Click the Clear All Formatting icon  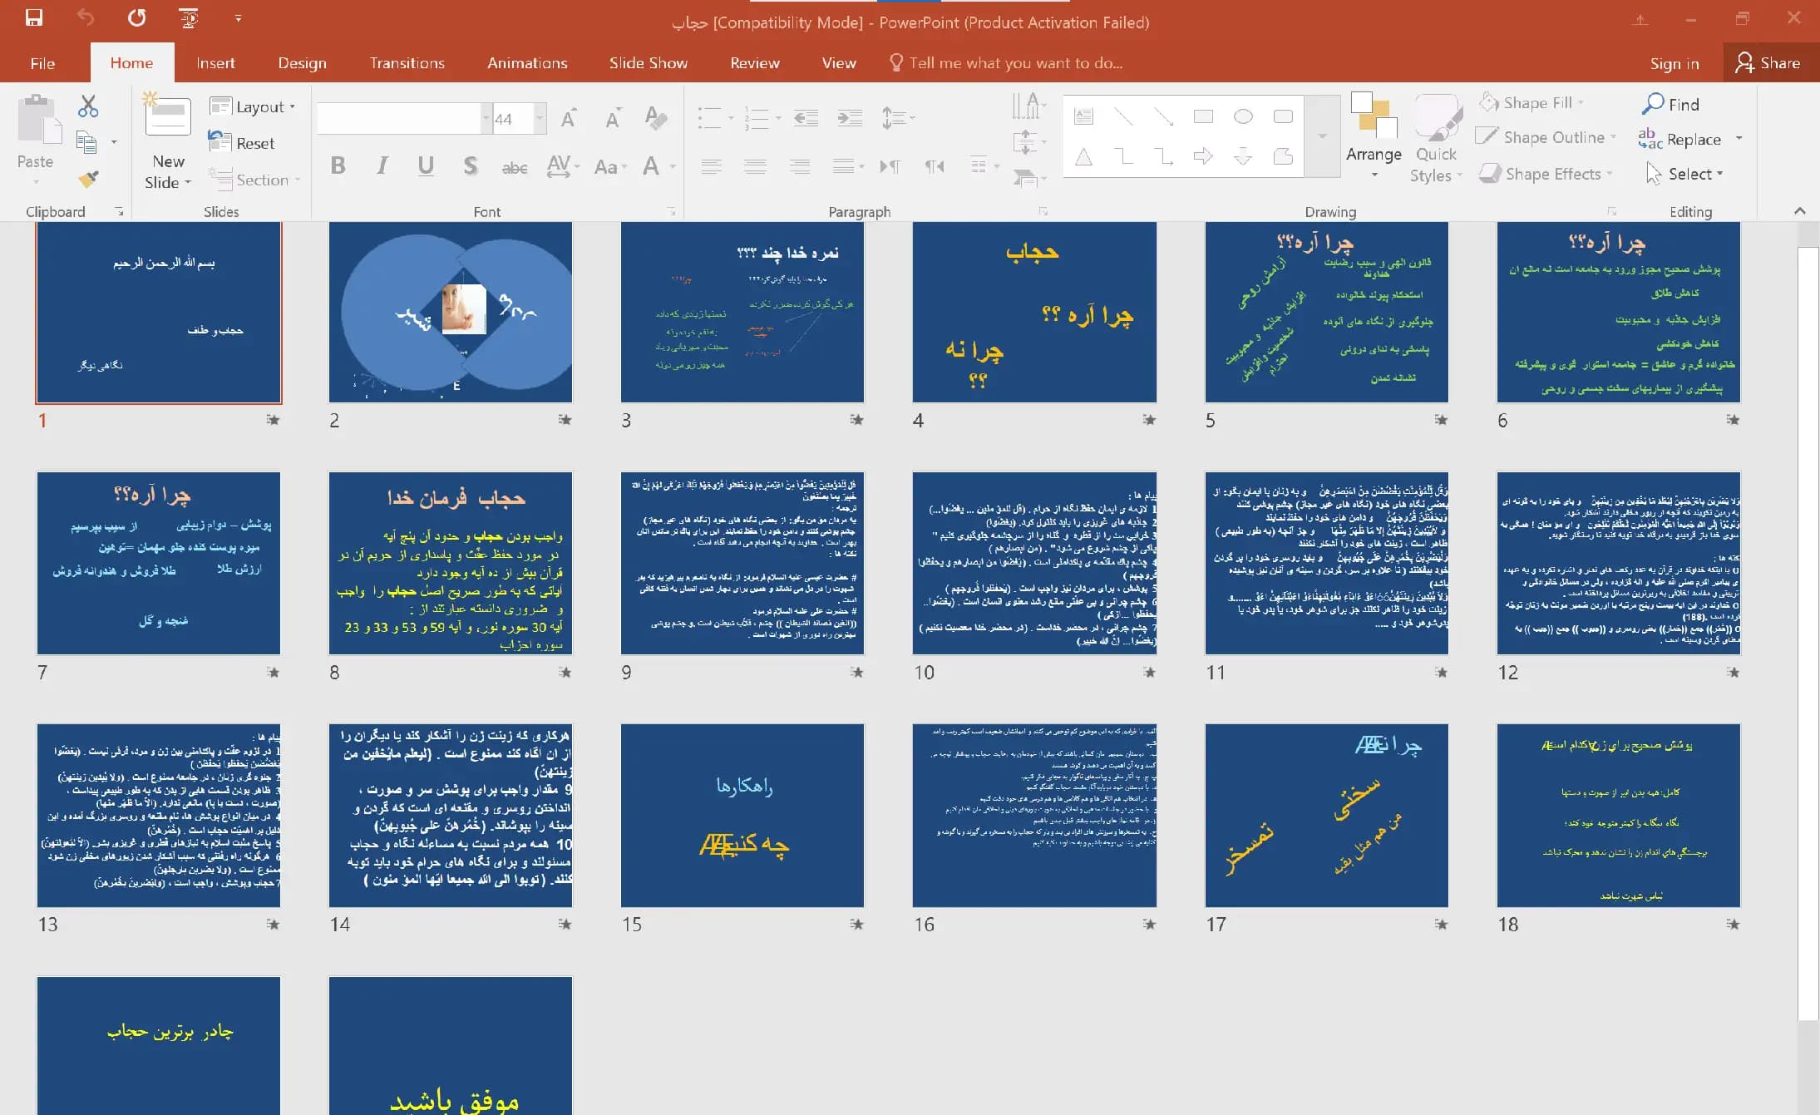point(655,118)
